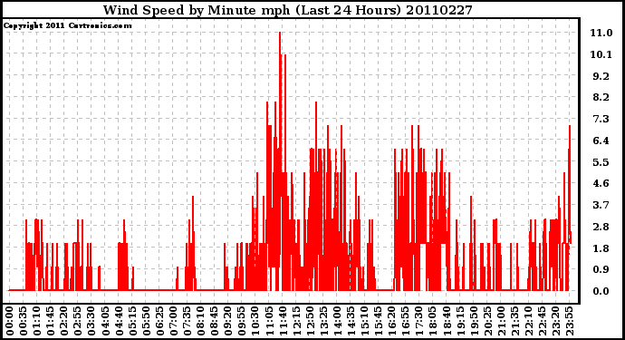Click the 02:20 time axis label
Image resolution: width=625 pixels, height=340 pixels.
[x=64, y=322]
